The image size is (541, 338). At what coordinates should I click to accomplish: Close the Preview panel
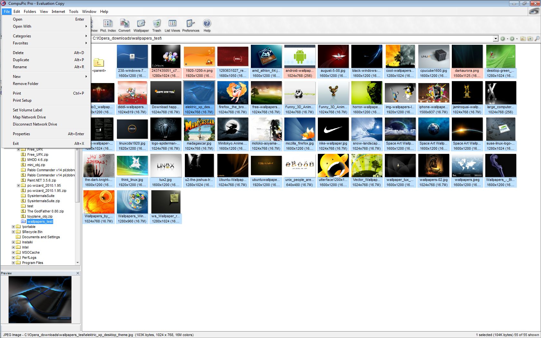(x=78, y=273)
